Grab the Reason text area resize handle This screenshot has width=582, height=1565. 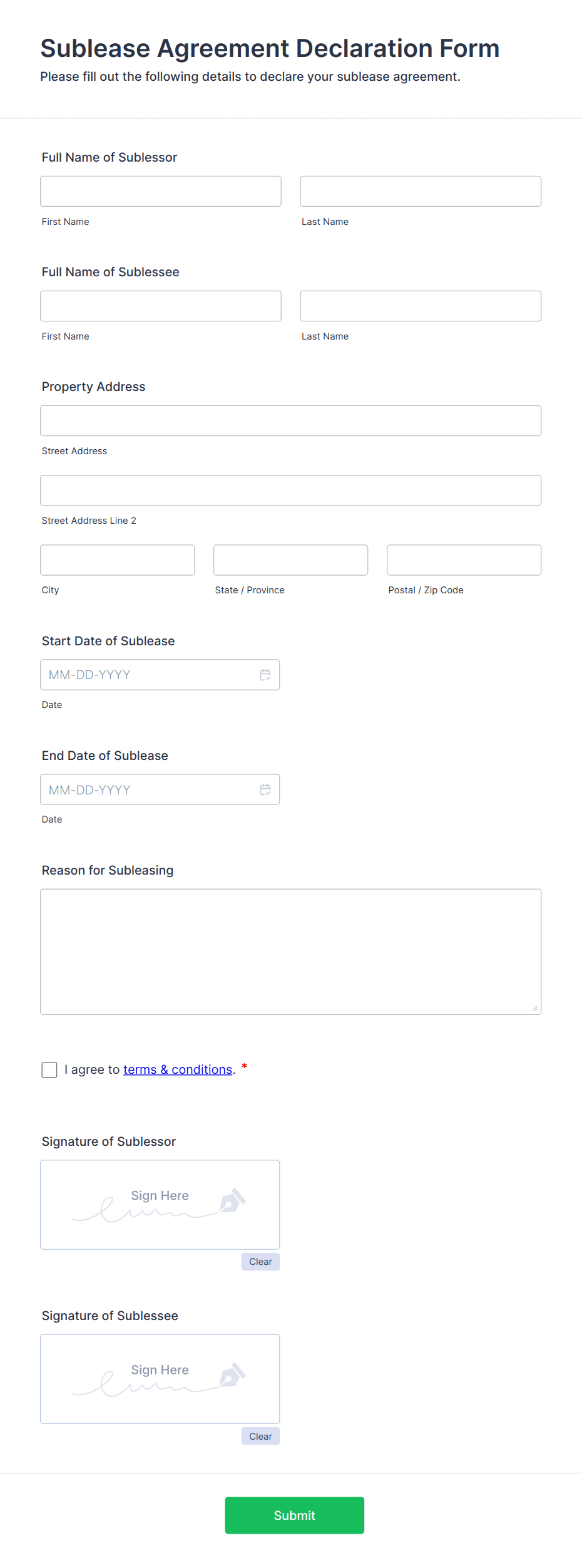534,1008
